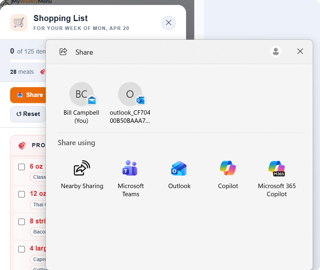Screen dimensions: 320x270
Task: Mark the 4 large item checkbox
Action: (x=21, y=249)
